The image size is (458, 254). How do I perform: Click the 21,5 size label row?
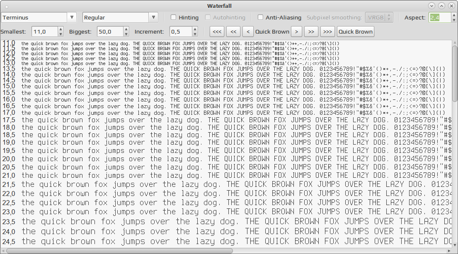coord(9,184)
